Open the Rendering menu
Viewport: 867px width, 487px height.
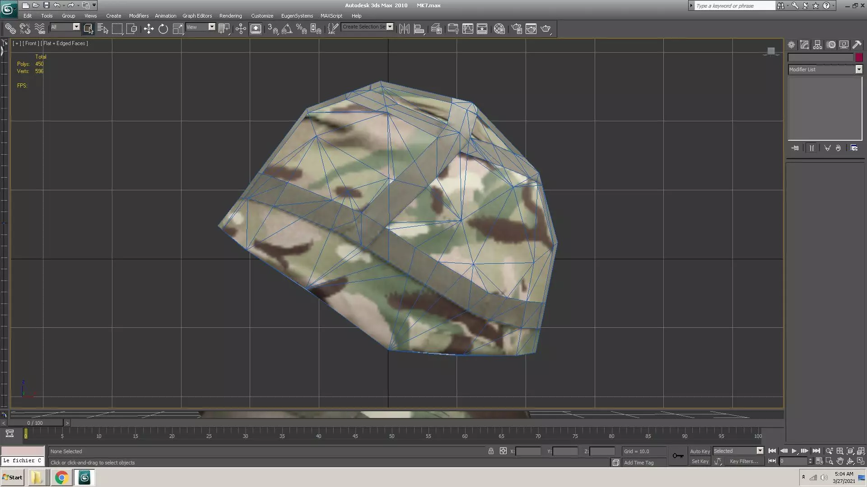(x=230, y=16)
